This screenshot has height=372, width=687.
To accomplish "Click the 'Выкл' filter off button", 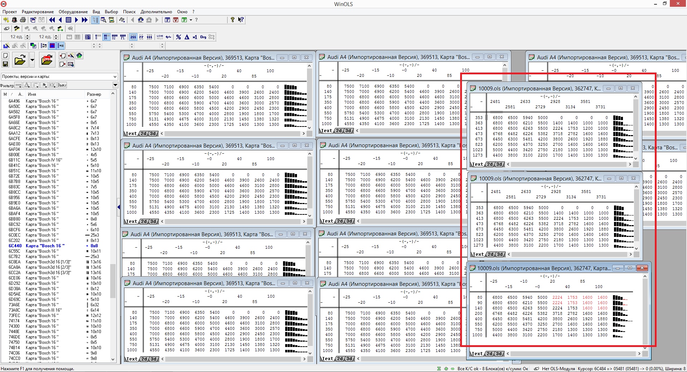I will pos(62,85).
